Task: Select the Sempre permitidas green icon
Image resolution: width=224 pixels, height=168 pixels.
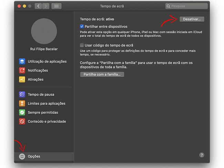Action: tap(22, 113)
